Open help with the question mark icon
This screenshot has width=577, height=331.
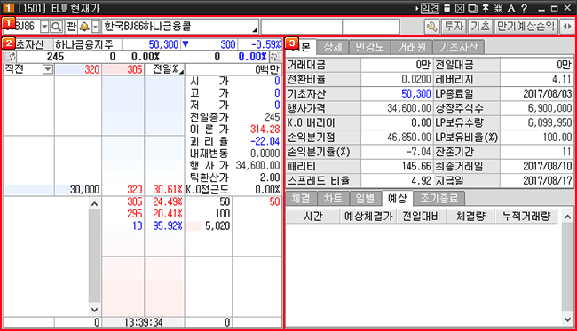(x=525, y=8)
